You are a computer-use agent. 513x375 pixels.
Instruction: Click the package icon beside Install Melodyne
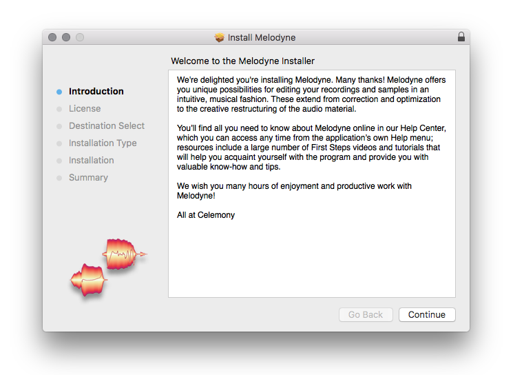(x=220, y=37)
